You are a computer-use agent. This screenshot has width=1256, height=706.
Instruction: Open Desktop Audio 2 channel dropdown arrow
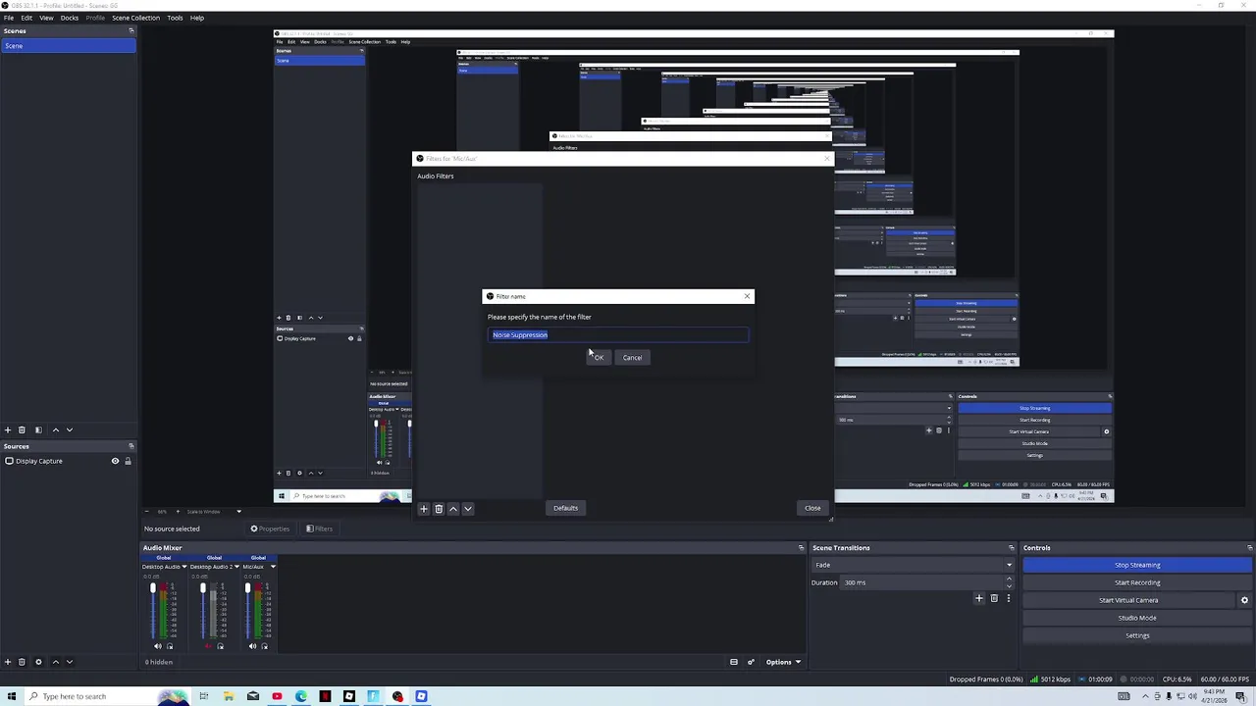235,567
